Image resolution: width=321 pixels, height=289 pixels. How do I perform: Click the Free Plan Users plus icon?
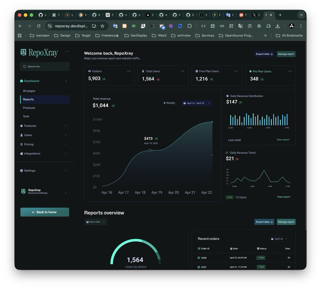197,71
